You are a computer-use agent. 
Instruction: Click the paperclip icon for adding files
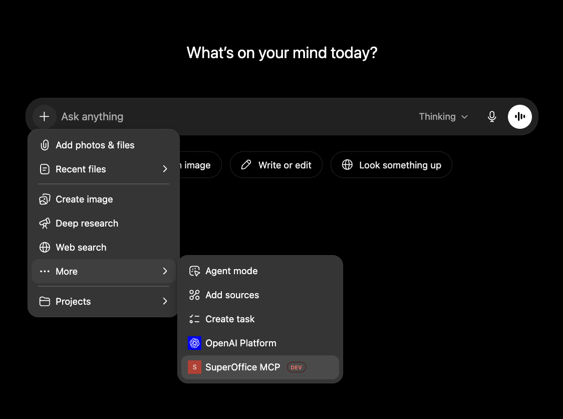pos(45,145)
